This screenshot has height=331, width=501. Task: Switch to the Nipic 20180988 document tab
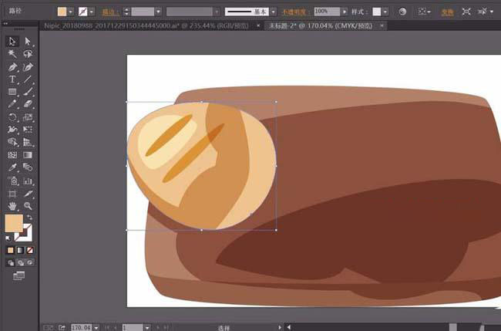tap(146, 25)
